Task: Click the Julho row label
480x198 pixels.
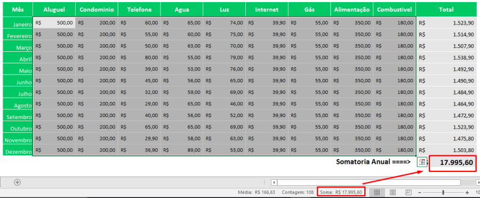Action: [18, 92]
